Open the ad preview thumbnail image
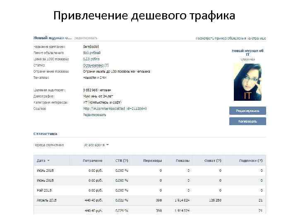 pyautogui.click(x=248, y=82)
